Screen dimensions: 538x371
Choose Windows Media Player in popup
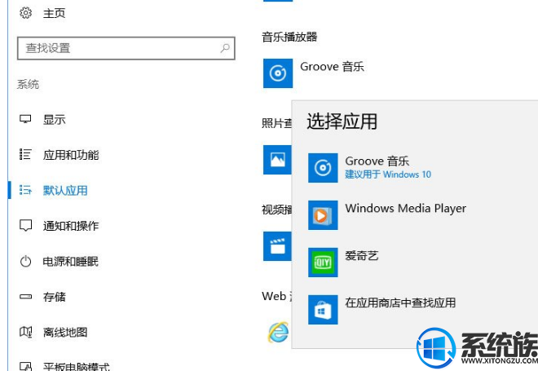point(406,208)
